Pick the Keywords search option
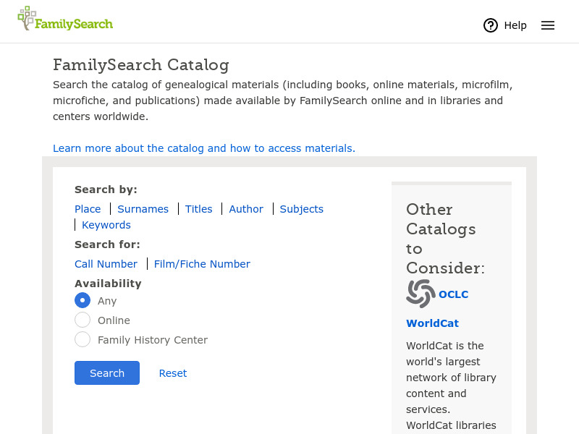This screenshot has width=579, height=434. point(106,225)
